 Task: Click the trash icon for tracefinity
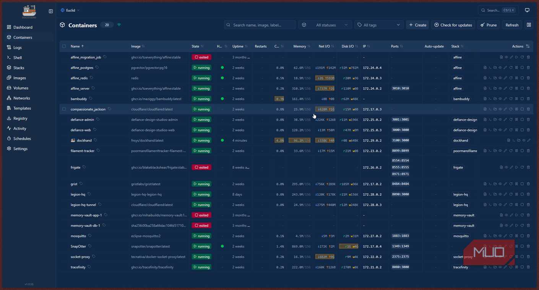pos(528,267)
